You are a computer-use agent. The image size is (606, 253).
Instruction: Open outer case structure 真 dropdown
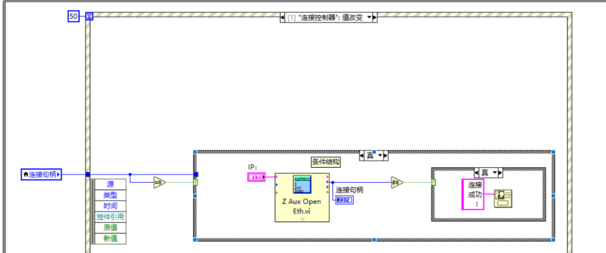click(x=379, y=155)
